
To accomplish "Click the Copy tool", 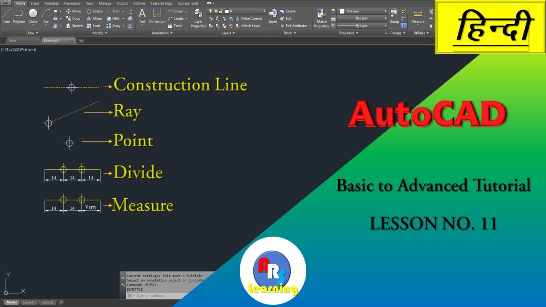I will pos(73,18).
